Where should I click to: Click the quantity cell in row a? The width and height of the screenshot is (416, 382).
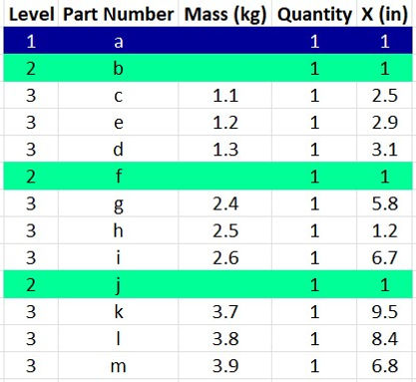coord(314,41)
